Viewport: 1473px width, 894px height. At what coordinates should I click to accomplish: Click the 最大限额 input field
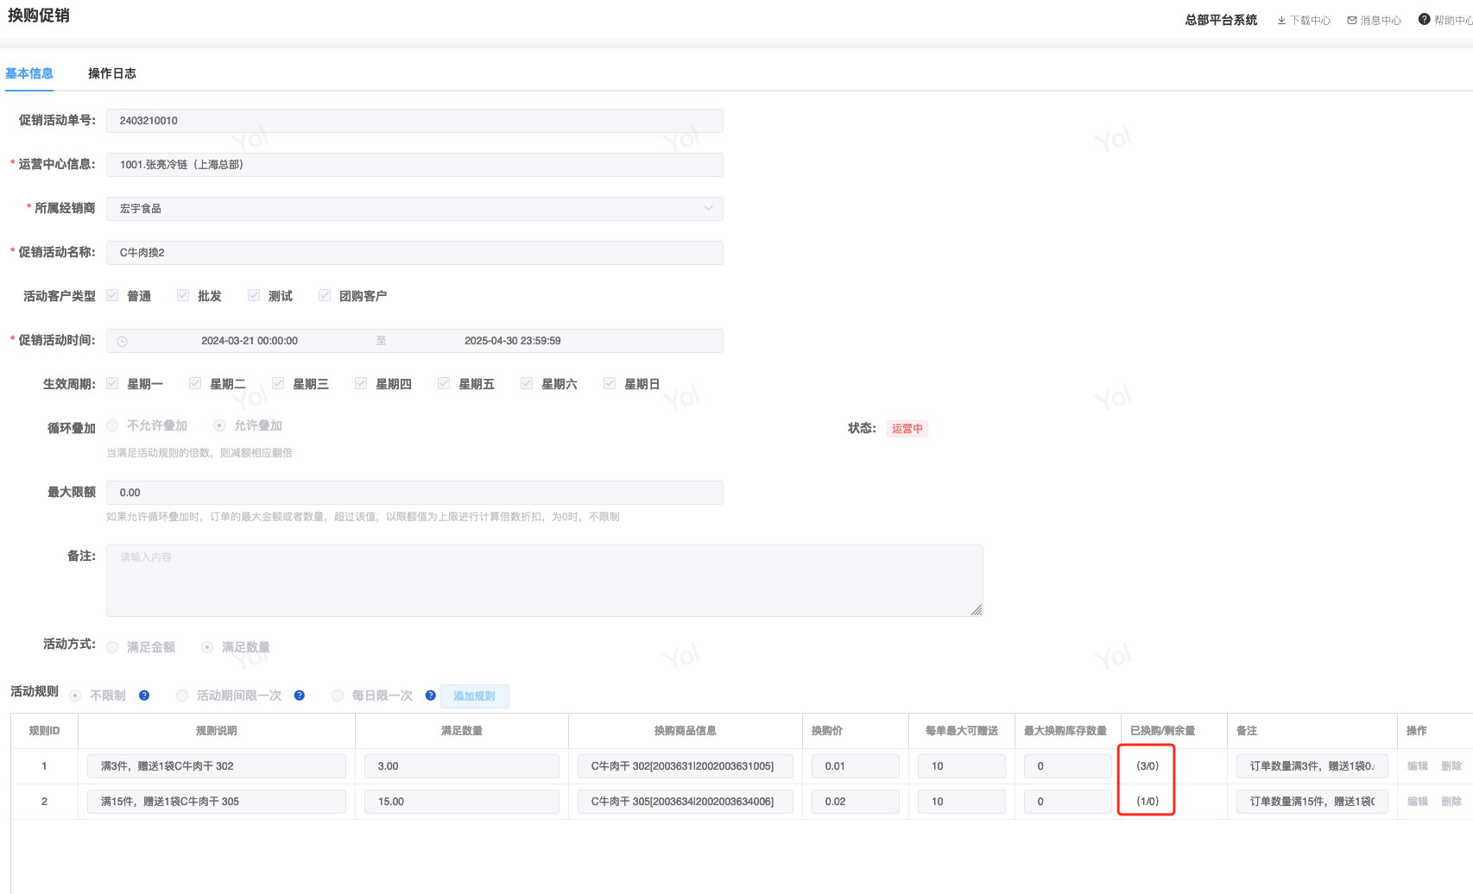coord(414,493)
